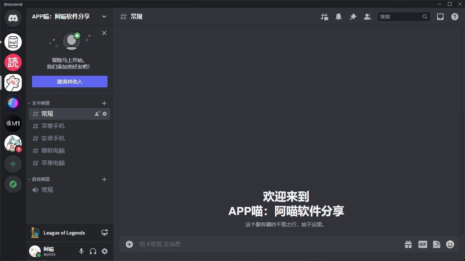Click the threads icon in the channel header

coord(324,17)
